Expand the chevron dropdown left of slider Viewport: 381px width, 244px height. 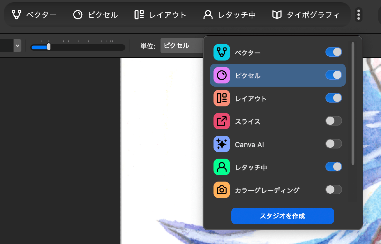[17, 46]
